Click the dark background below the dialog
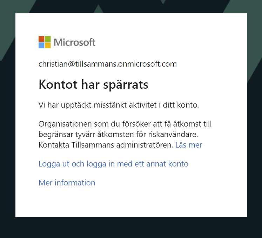 (x=131, y=228)
